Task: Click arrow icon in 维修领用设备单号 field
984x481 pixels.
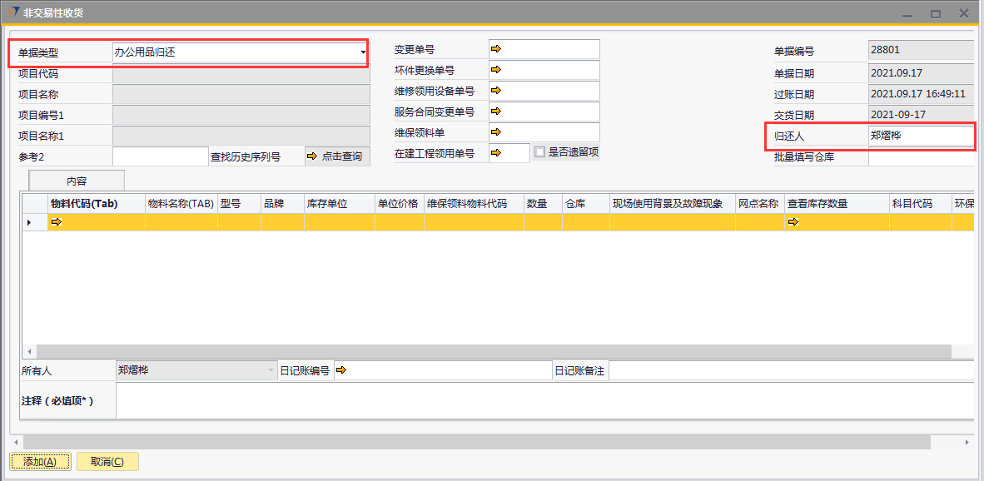Action: click(496, 91)
